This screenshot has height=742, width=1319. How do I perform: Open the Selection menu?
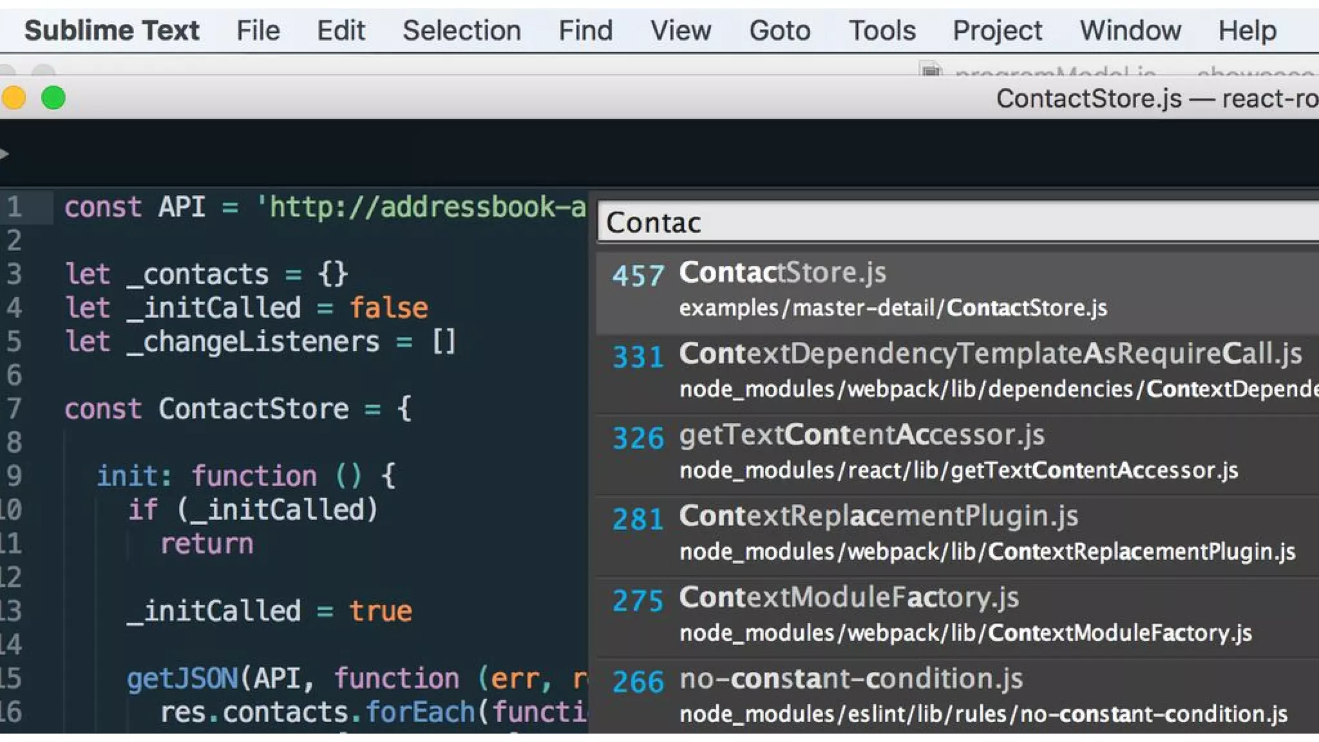pos(462,30)
